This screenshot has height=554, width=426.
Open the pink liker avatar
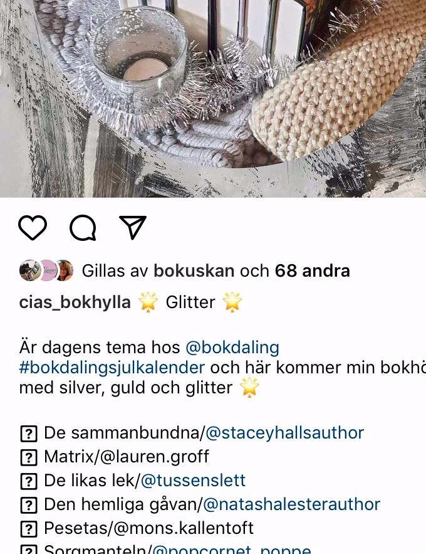(47, 270)
